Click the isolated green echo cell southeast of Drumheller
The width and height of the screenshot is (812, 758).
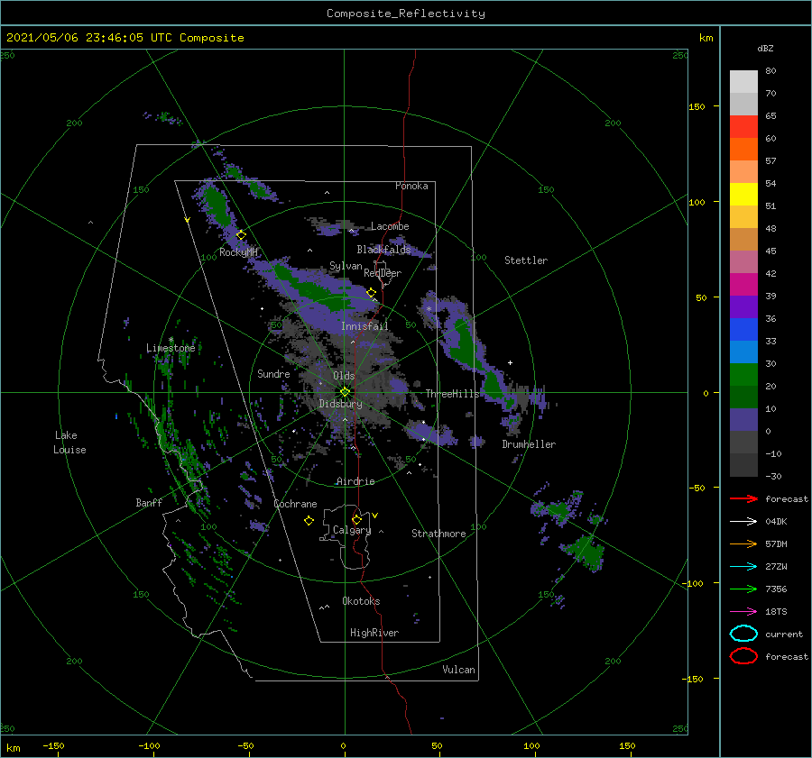pyautogui.click(x=587, y=553)
